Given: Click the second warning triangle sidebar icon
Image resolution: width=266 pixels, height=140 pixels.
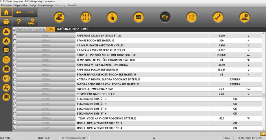Looking at the screenshot, I should pyautogui.click(x=6, y=41).
